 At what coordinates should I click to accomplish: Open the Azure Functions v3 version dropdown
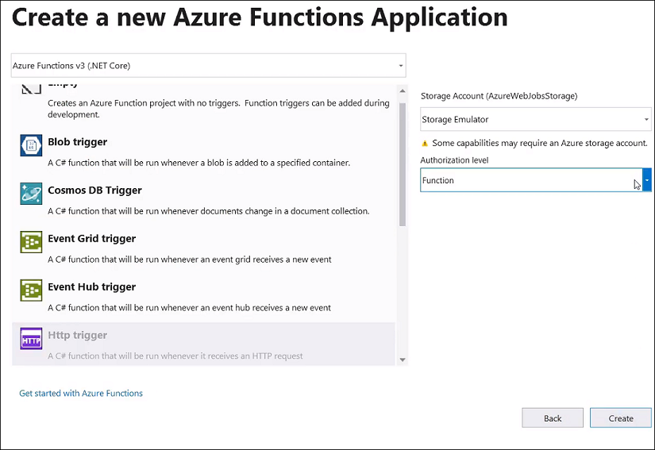(x=209, y=66)
